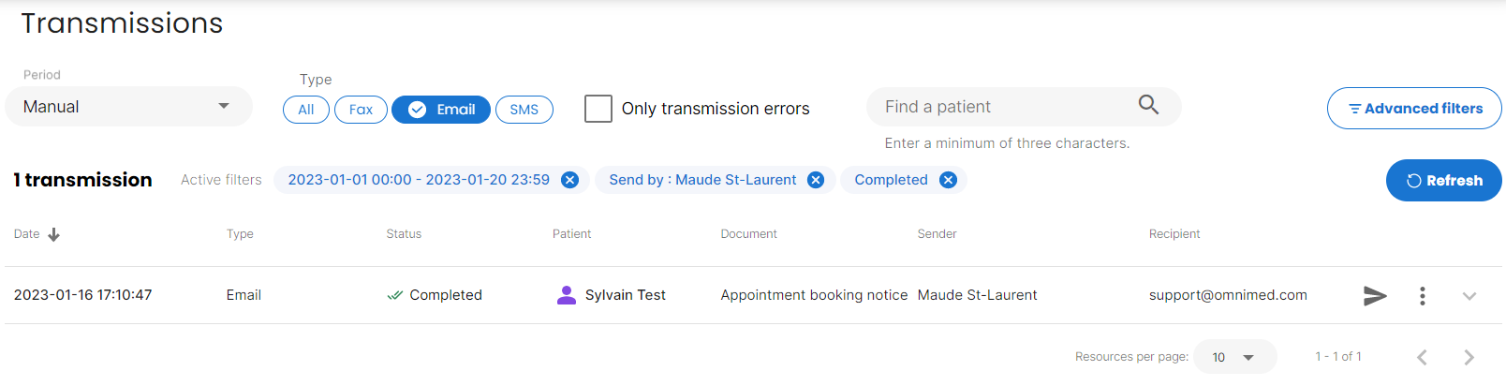Click the Sylvain Test patient avatar icon

coord(567,295)
